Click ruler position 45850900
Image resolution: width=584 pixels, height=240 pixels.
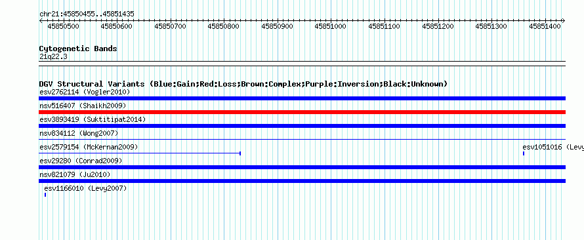[278, 26]
